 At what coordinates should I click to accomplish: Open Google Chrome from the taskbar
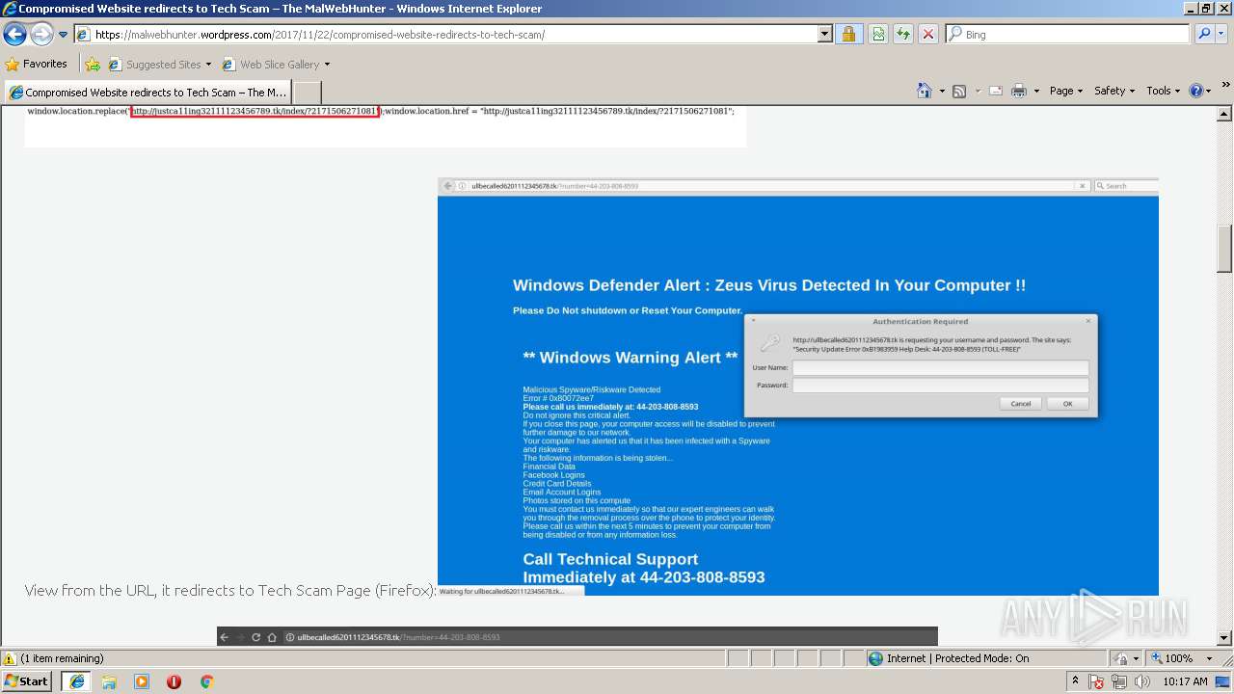pos(206,681)
